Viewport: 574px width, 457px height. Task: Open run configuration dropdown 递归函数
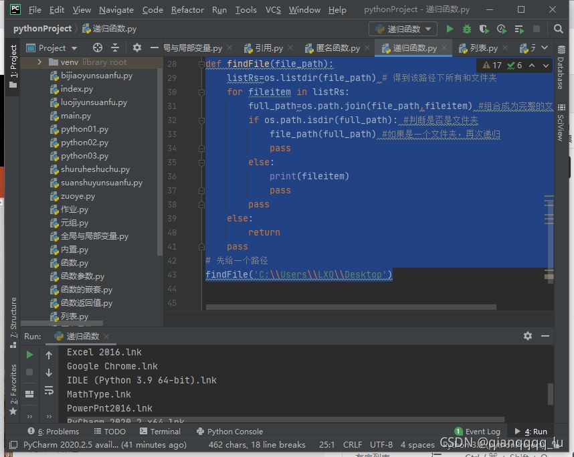(403, 29)
